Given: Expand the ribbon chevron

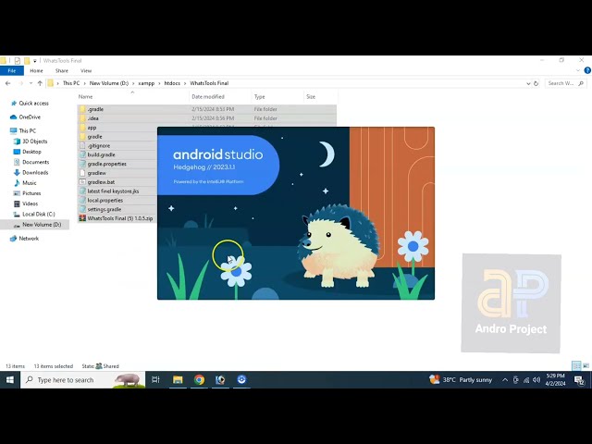Looking at the screenshot, I should (x=577, y=70).
